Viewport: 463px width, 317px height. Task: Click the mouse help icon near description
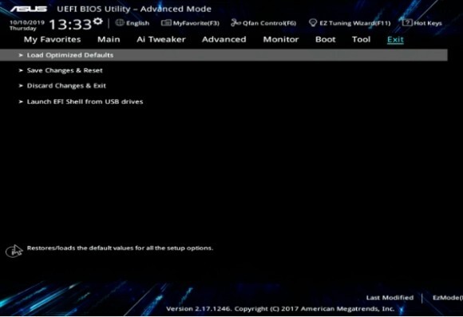(x=14, y=251)
